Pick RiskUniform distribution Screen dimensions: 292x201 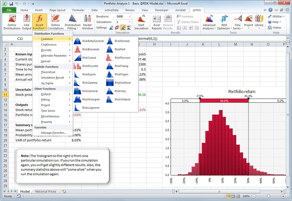click(119, 83)
